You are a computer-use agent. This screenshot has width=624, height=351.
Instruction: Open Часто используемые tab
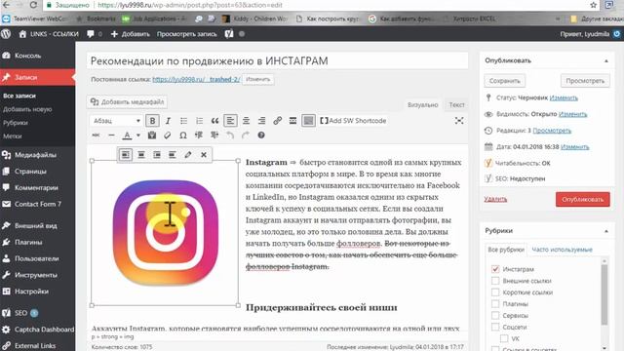(x=562, y=250)
